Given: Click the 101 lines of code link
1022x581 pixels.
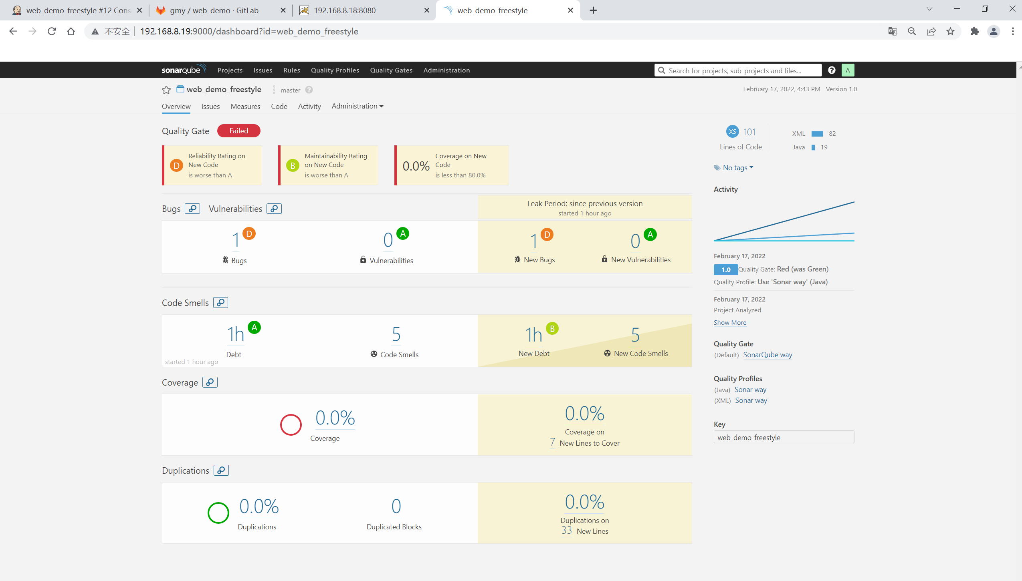Looking at the screenshot, I should point(749,132).
